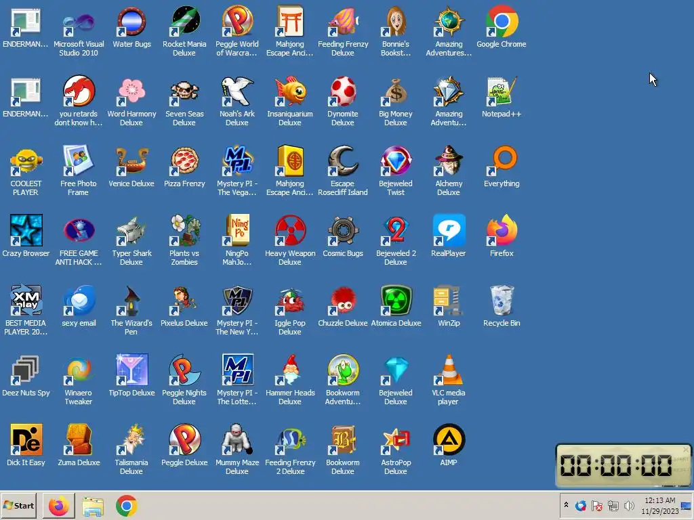Open the Recycle Bin
The height and width of the screenshot is (520, 694).
(x=502, y=301)
